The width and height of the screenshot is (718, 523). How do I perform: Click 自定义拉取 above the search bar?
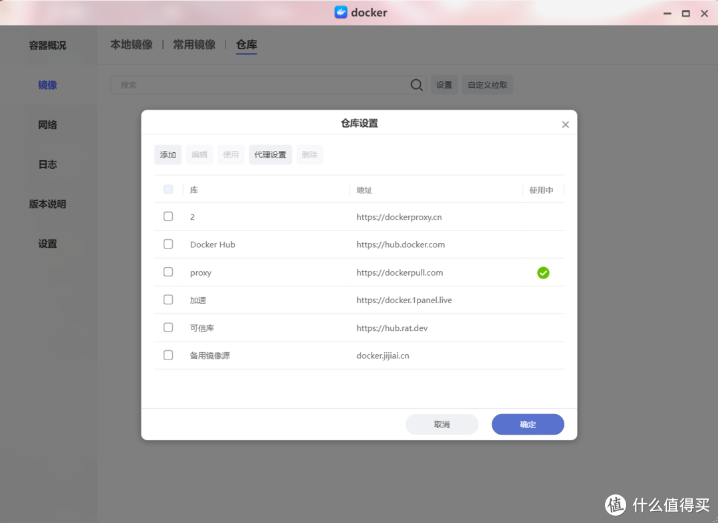[487, 84]
